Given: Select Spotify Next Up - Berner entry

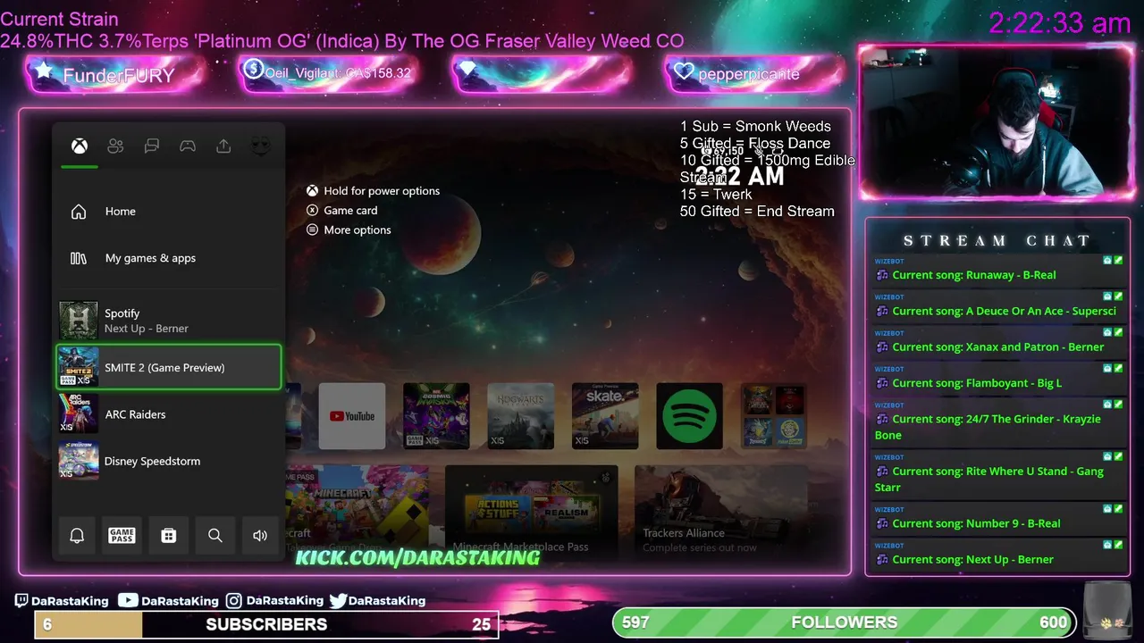Looking at the screenshot, I should (x=170, y=321).
